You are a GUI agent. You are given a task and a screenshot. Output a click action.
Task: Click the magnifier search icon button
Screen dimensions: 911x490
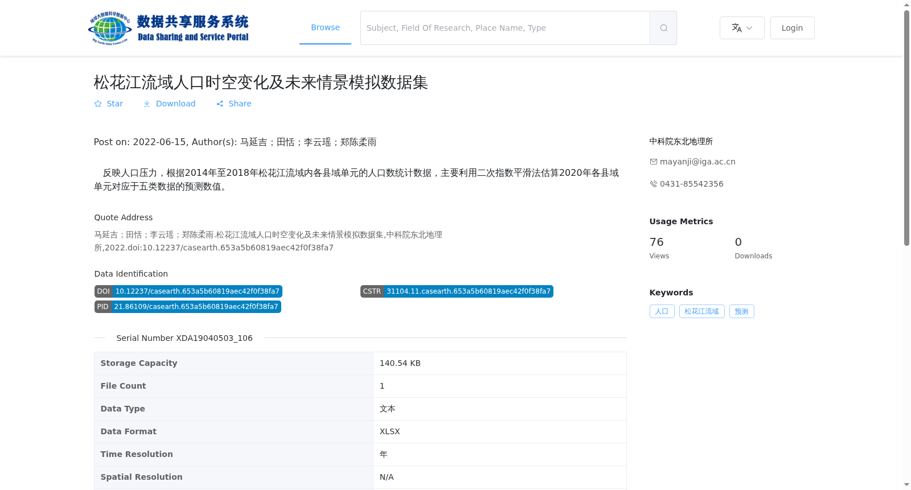point(663,28)
